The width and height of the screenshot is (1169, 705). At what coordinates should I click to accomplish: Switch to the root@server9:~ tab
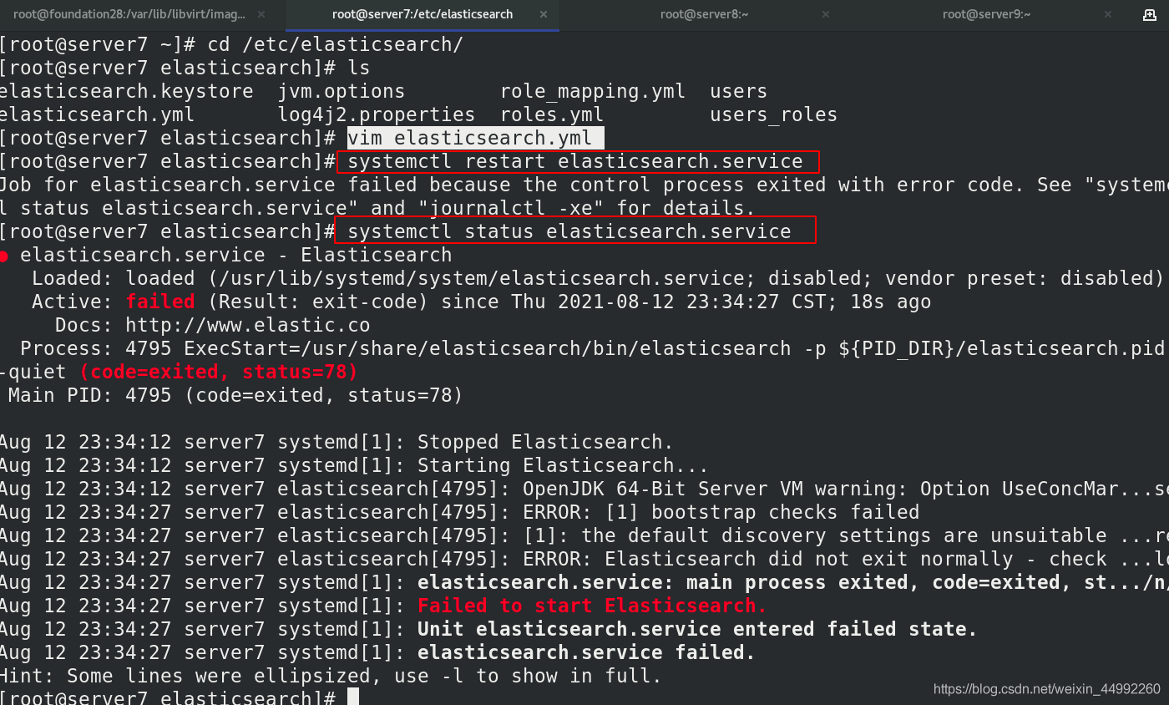[986, 14]
